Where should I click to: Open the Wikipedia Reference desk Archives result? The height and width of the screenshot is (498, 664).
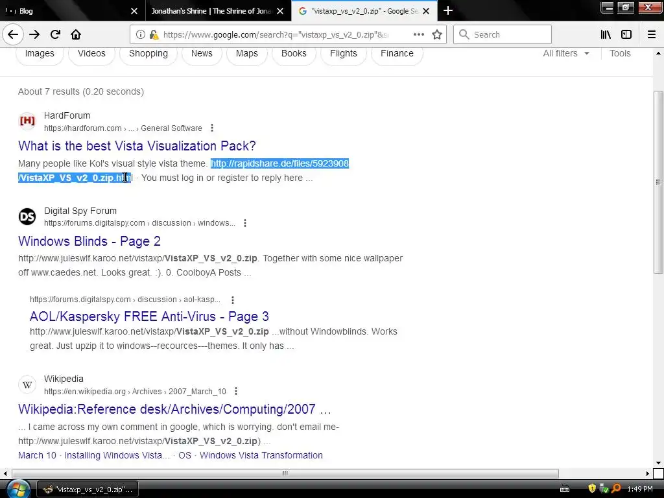pos(174,410)
